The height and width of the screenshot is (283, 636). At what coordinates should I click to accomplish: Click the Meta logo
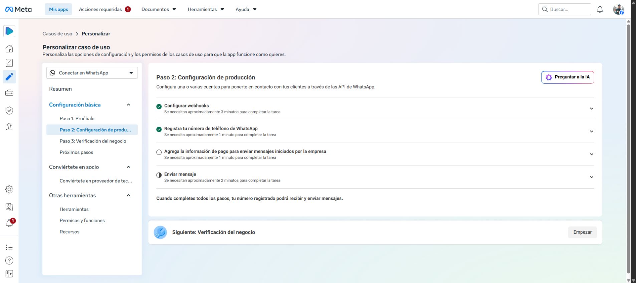tap(18, 9)
